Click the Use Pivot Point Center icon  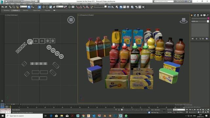point(66,7)
